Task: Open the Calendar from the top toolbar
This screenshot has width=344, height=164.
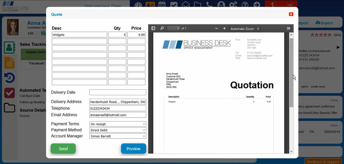Action: (162, 5)
